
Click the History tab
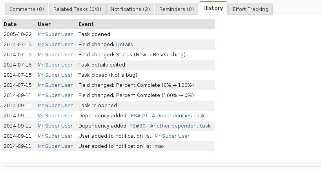213,8
